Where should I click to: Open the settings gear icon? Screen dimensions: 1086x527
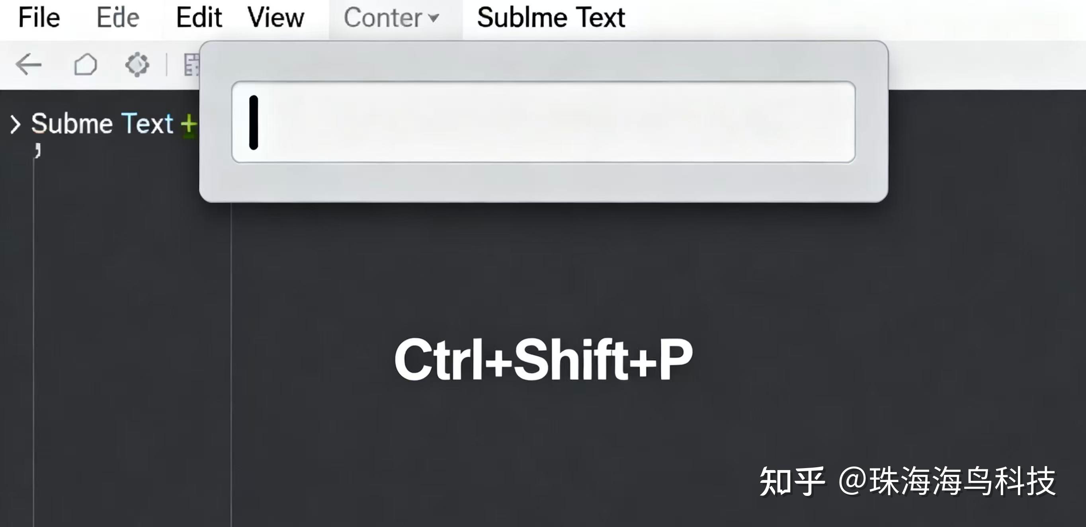[x=137, y=64]
